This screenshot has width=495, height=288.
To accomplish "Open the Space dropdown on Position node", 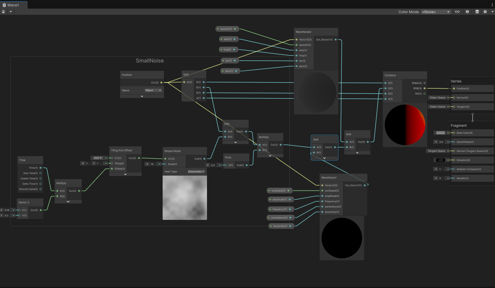I will pos(153,90).
